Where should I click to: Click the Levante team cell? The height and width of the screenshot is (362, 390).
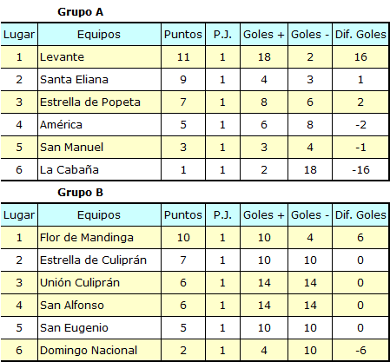point(99,57)
